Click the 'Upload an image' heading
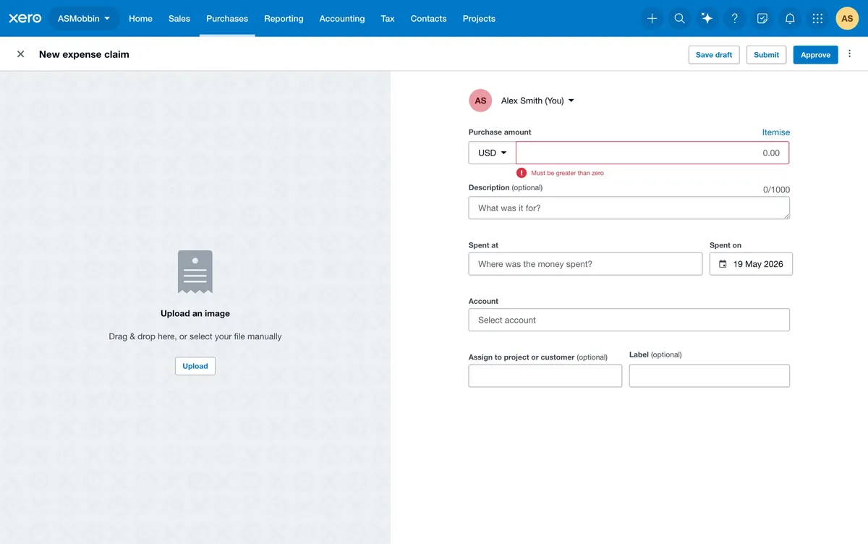The image size is (868, 544). coord(195,313)
